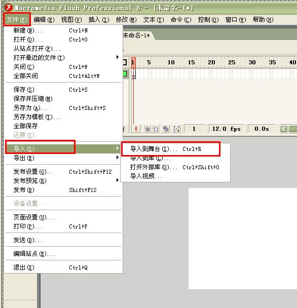The image size is (297, 308).
Task: Choose 编辑站点(E)... menu entry
Action: pos(63,254)
